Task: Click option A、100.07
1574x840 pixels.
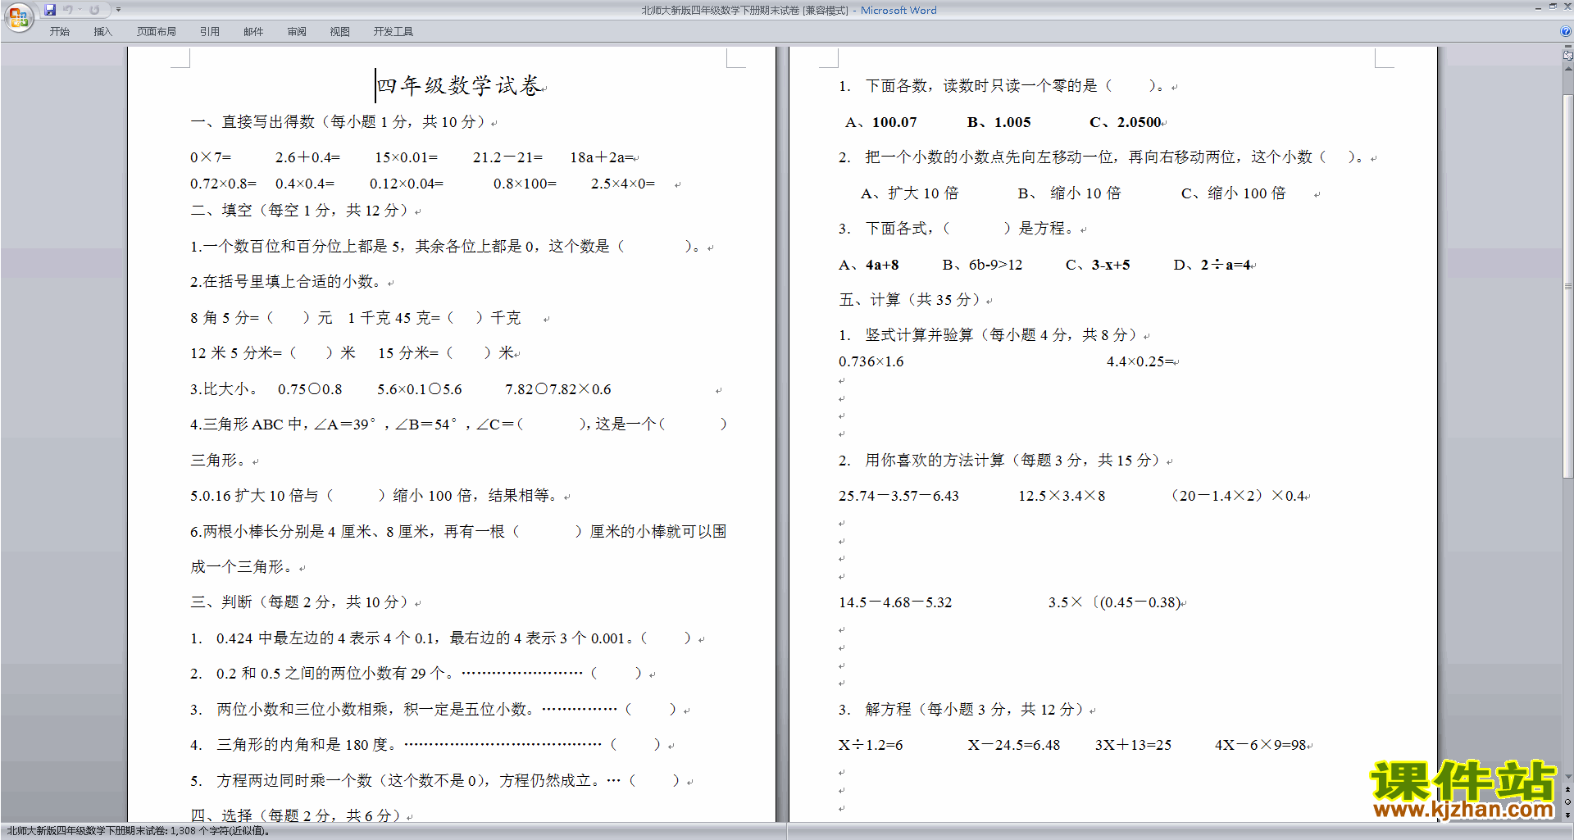Action: (x=881, y=122)
